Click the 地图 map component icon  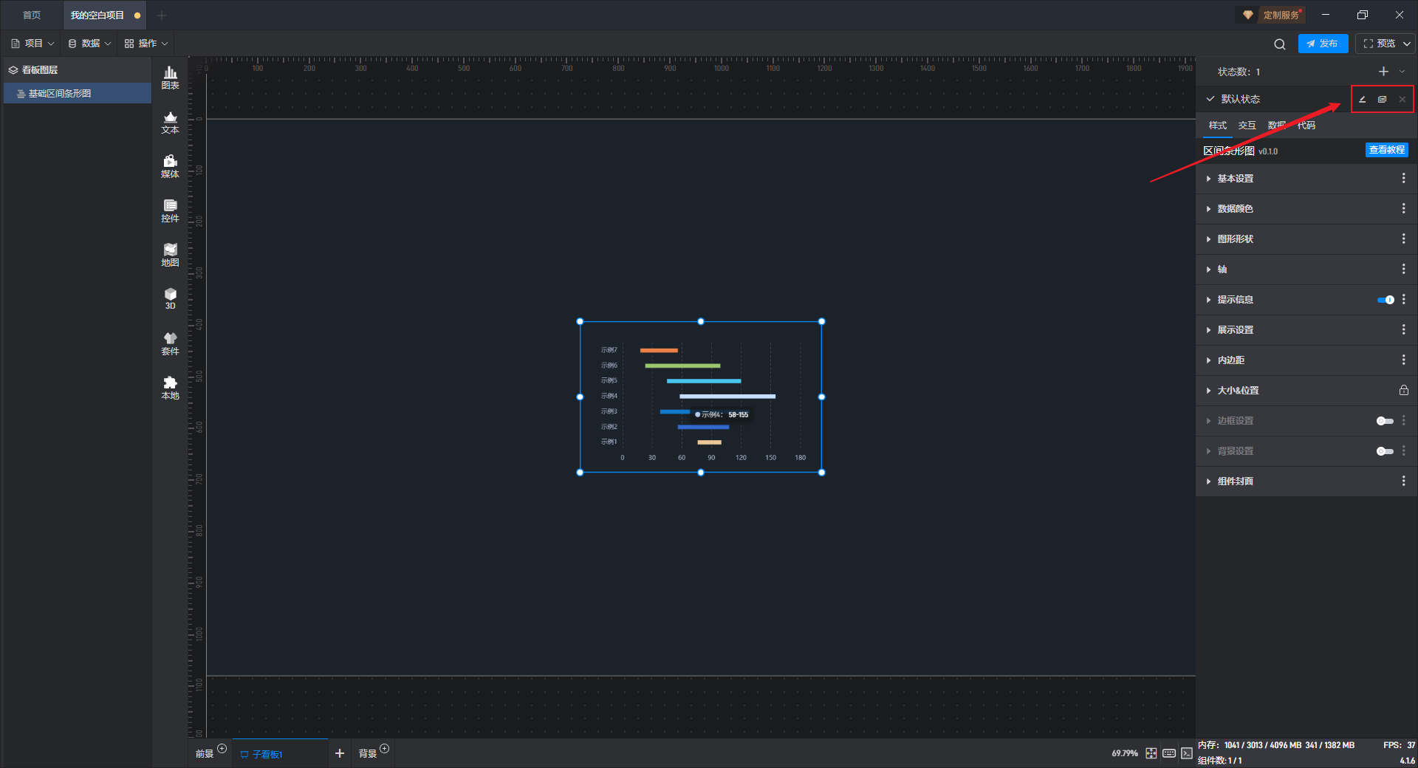click(x=170, y=255)
